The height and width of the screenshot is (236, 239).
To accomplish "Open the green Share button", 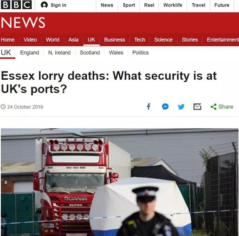I will tap(222, 107).
